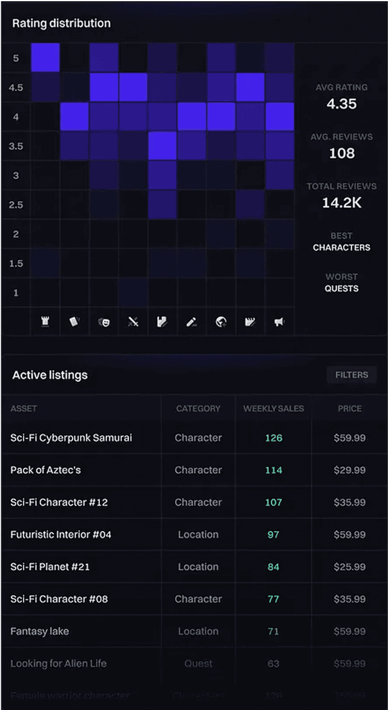Select the castle tower category icon
This screenshot has height=710, width=388.
tap(45, 321)
